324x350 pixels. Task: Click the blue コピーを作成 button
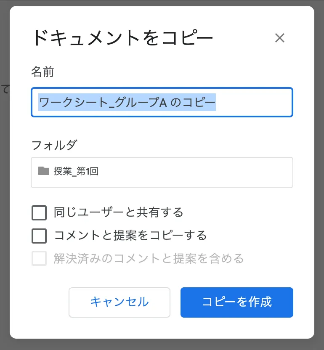point(236,302)
